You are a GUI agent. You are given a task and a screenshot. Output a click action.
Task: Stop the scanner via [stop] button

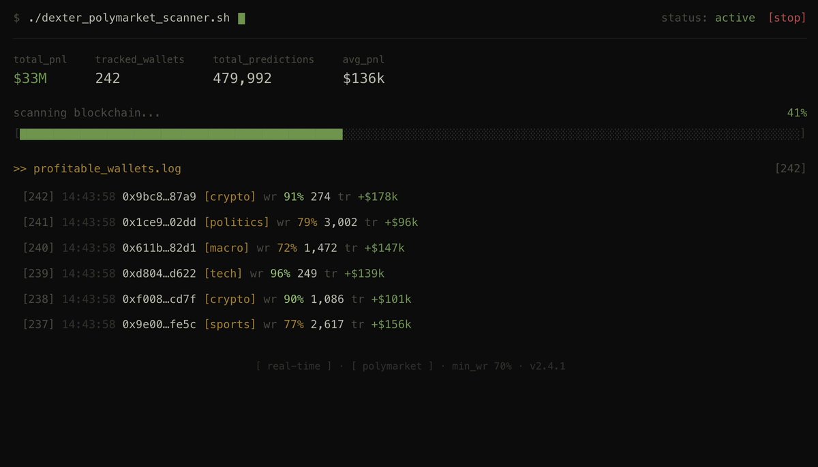coord(787,18)
